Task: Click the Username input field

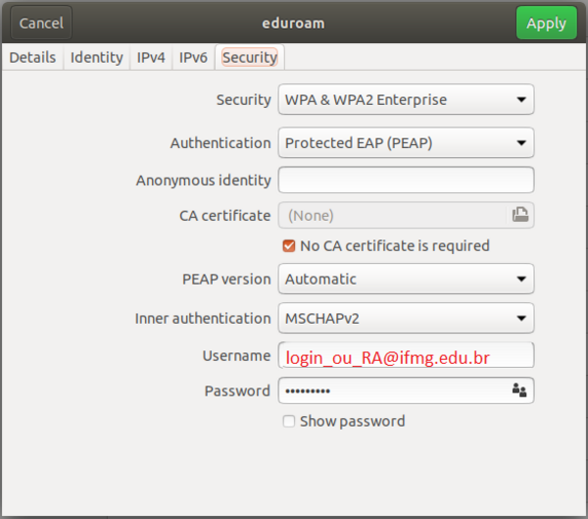Action: tap(406, 355)
